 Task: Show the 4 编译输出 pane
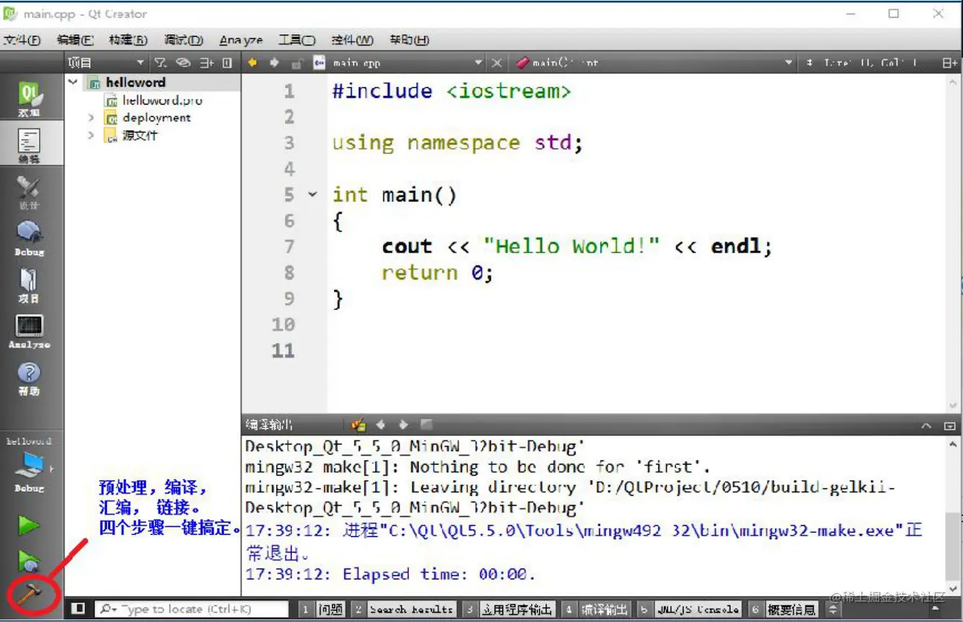(596, 610)
